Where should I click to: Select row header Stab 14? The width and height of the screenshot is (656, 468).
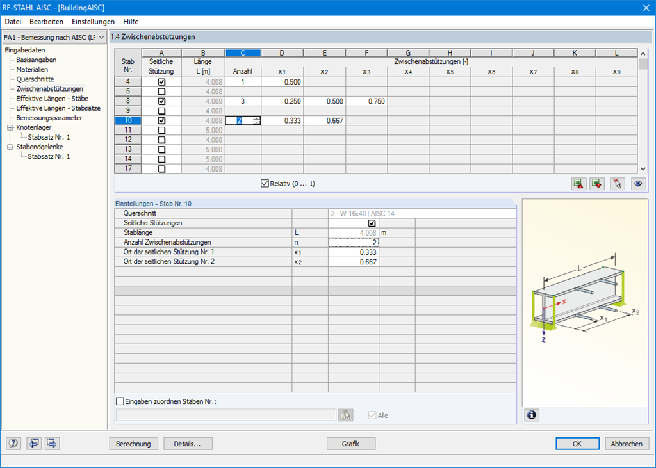pyautogui.click(x=128, y=159)
